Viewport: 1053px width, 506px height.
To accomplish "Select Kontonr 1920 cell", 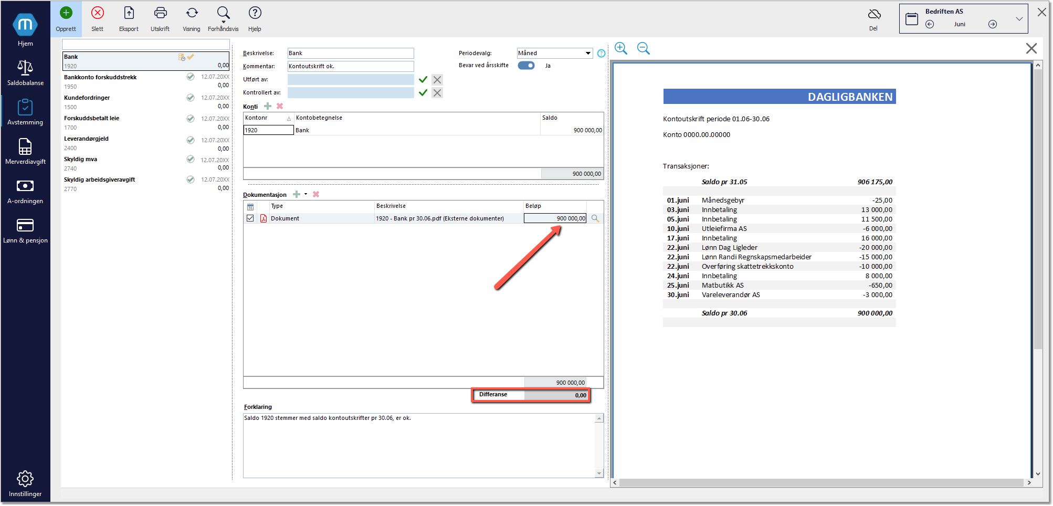I will [x=268, y=130].
